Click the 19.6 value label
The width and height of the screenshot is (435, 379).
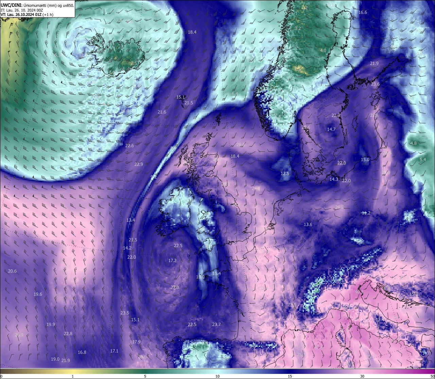[x=38, y=294]
